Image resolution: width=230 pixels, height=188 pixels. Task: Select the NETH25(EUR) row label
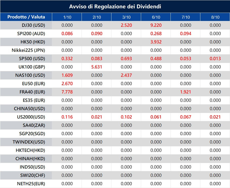coord(31,184)
